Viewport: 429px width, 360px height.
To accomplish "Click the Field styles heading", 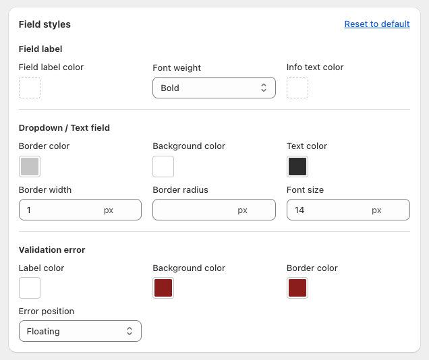I will [45, 24].
